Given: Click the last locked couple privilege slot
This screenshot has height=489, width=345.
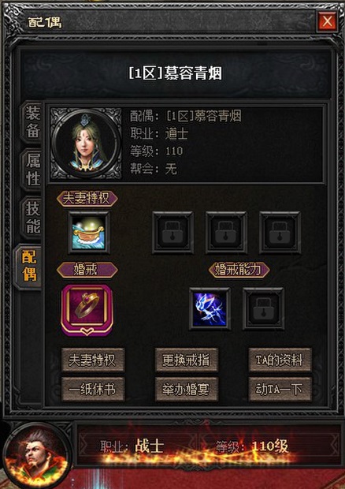Looking at the screenshot, I should click(280, 233).
